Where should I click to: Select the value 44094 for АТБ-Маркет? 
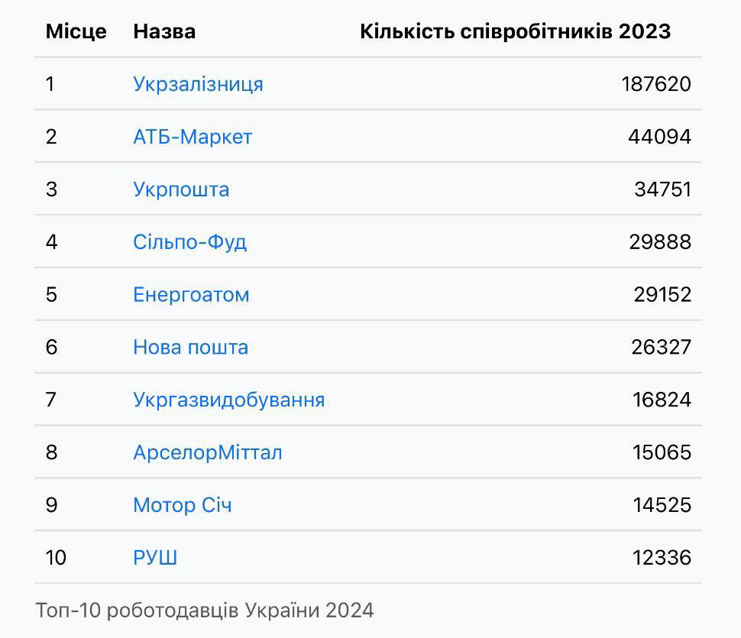tap(660, 137)
